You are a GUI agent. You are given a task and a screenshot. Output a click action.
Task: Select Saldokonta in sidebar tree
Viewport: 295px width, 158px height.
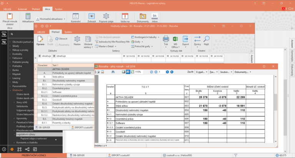(x=22, y=106)
